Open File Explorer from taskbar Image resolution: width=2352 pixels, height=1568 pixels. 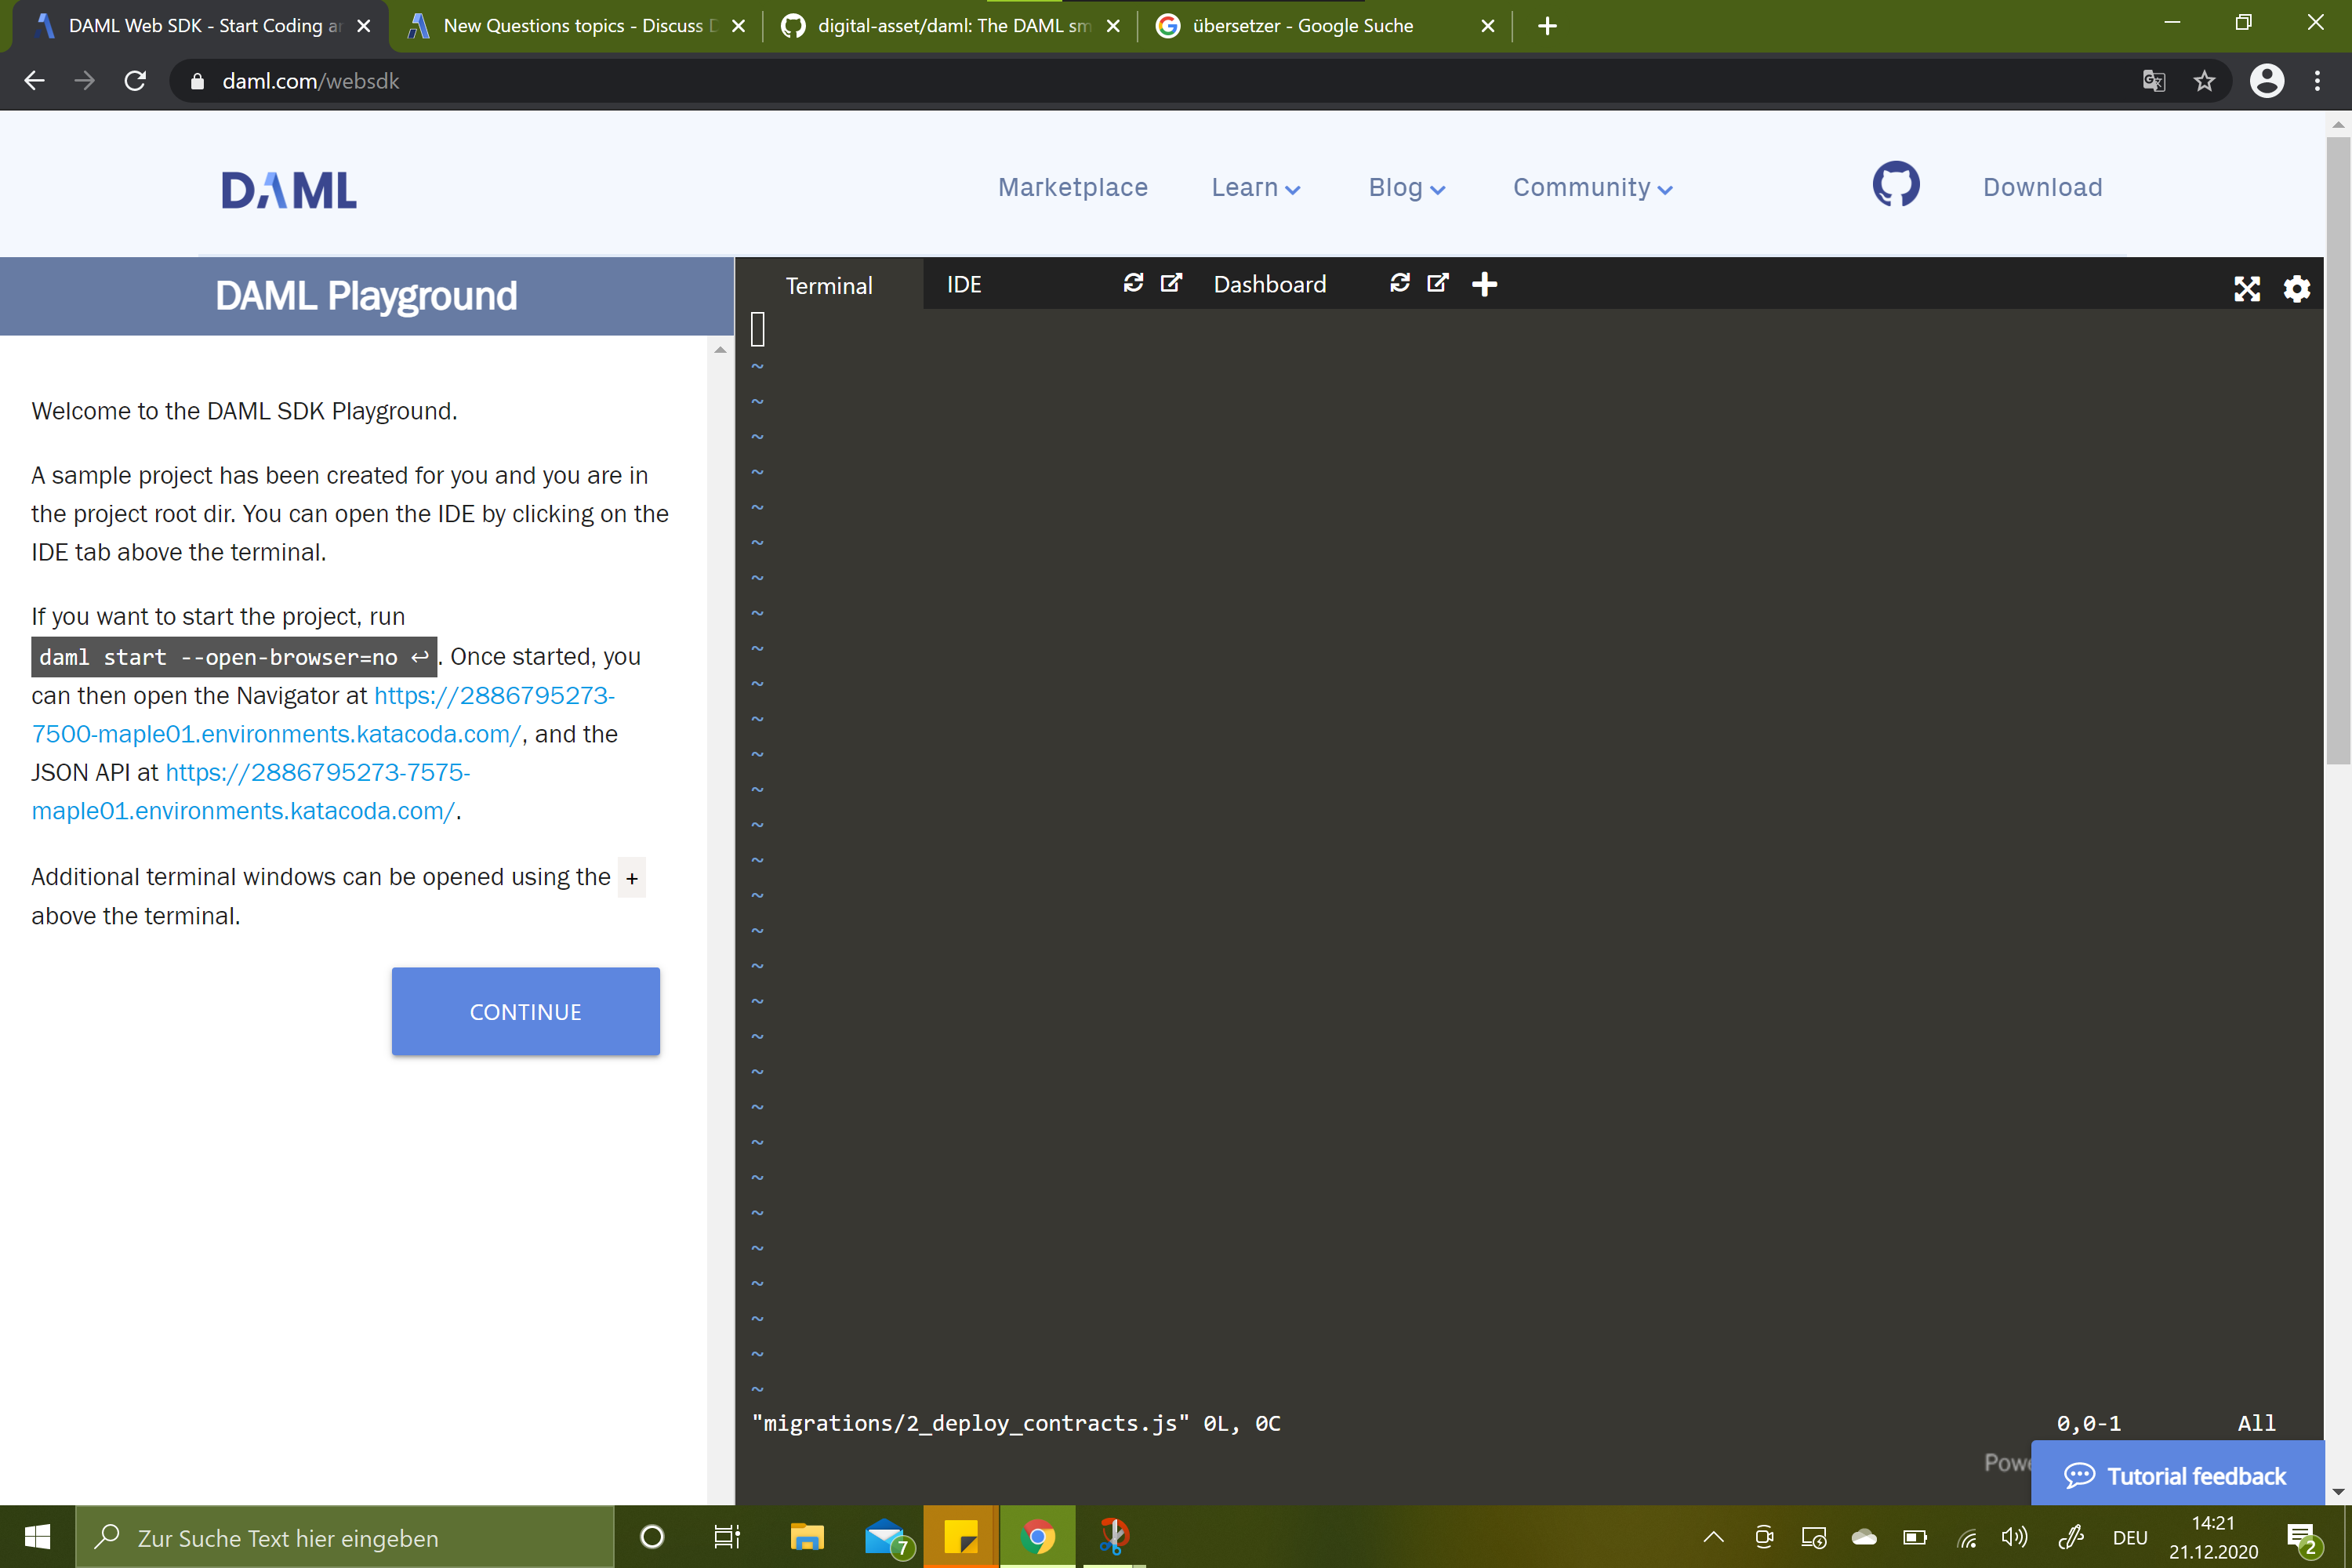[806, 1537]
